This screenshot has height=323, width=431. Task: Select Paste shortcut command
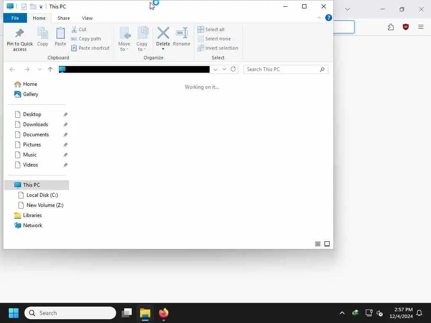point(90,48)
